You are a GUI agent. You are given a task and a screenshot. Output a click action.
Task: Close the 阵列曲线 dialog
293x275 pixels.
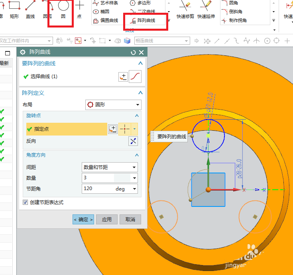point(142,53)
